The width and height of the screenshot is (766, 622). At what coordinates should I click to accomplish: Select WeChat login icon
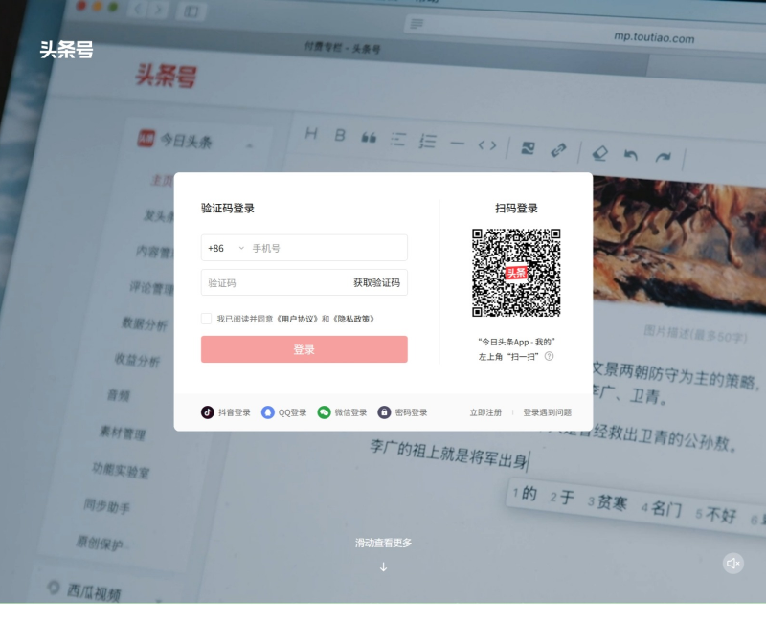point(325,412)
